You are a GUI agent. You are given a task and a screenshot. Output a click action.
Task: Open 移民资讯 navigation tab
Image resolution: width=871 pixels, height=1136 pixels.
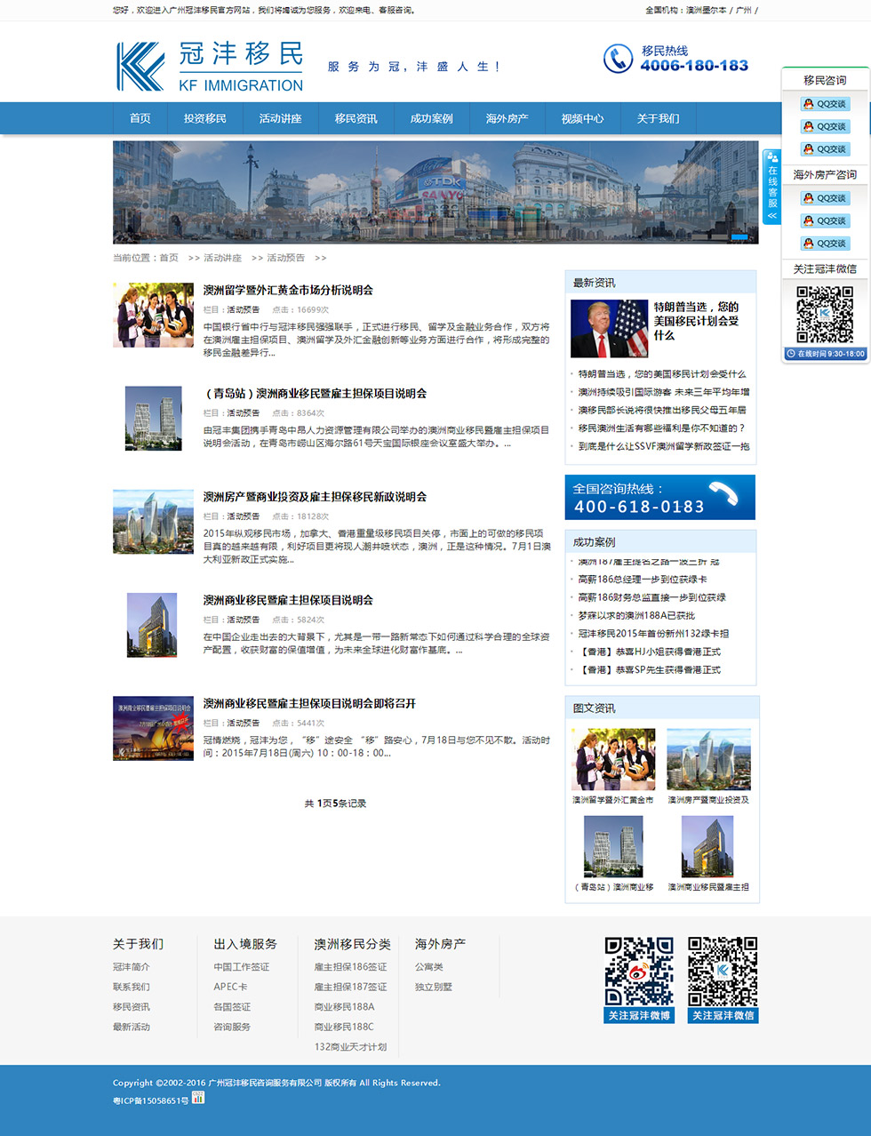click(356, 118)
